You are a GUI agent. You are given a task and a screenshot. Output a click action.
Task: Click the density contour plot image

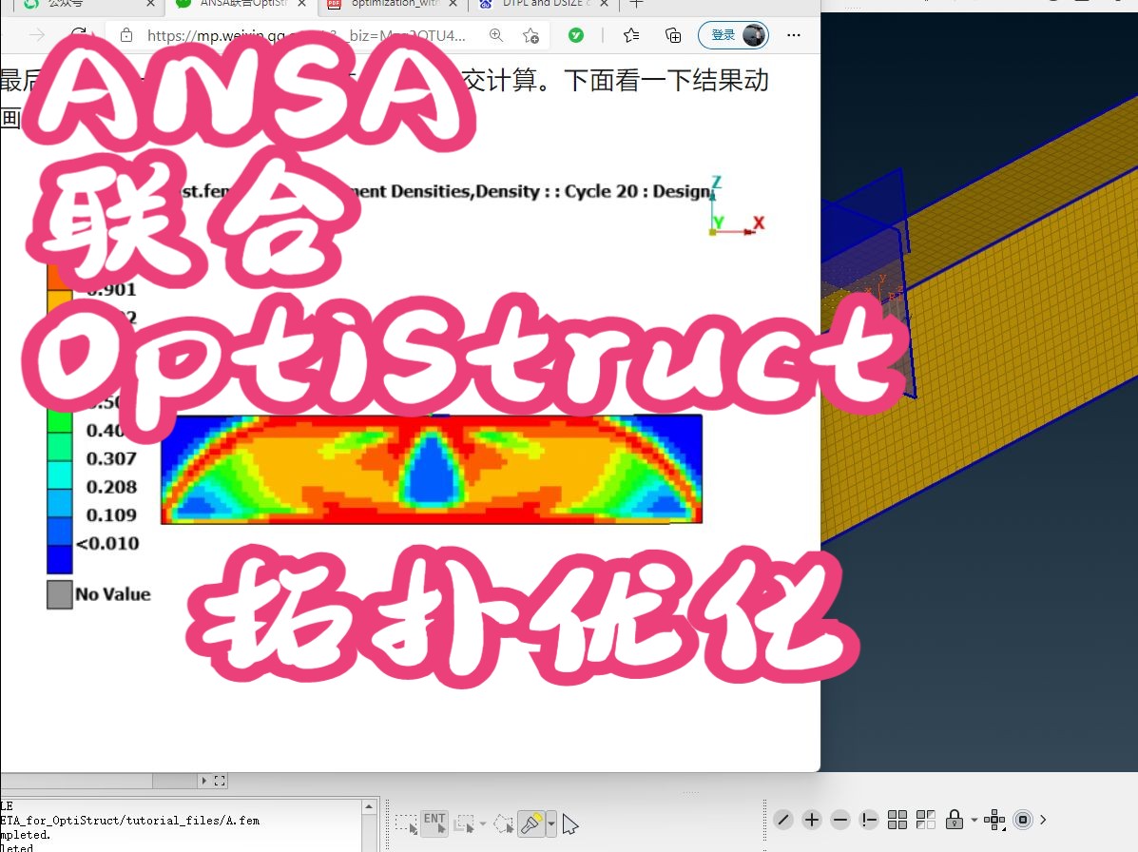click(432, 469)
